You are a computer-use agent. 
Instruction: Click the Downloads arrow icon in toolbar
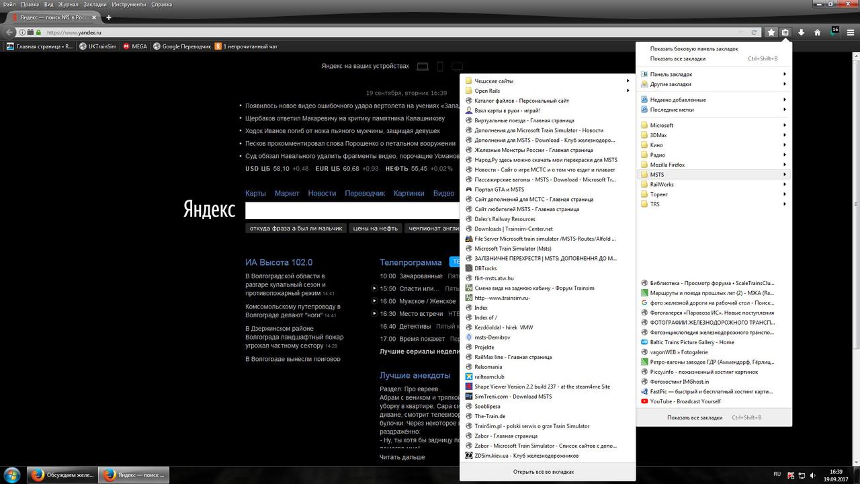[801, 32]
